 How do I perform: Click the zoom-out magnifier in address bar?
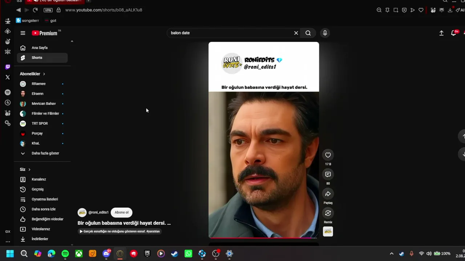click(x=379, y=10)
